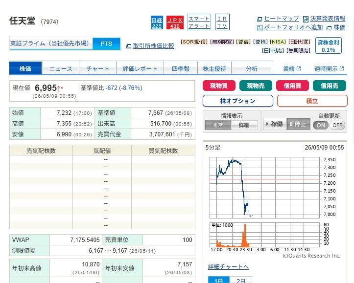This screenshot has width=354, height=283.
Task: Click the 貸株金利 0.1% badge
Action: pos(328,46)
